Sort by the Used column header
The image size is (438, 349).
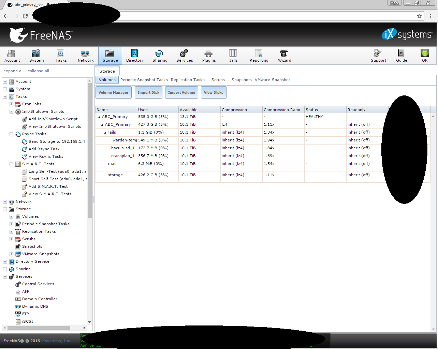[158, 110]
